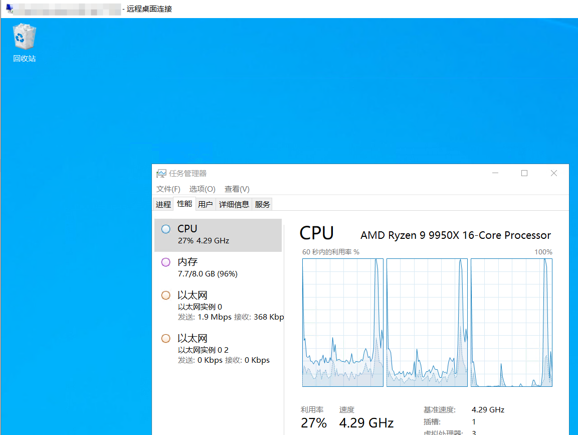
Task: Switch to the 详细信息 tab
Action: (234, 204)
